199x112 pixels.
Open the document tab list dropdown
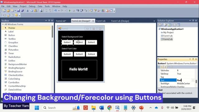(x=154, y=21)
